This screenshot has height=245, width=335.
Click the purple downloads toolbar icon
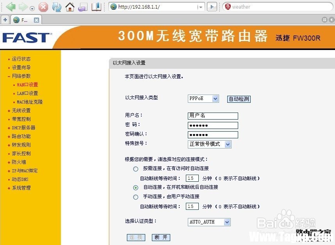point(83,7)
